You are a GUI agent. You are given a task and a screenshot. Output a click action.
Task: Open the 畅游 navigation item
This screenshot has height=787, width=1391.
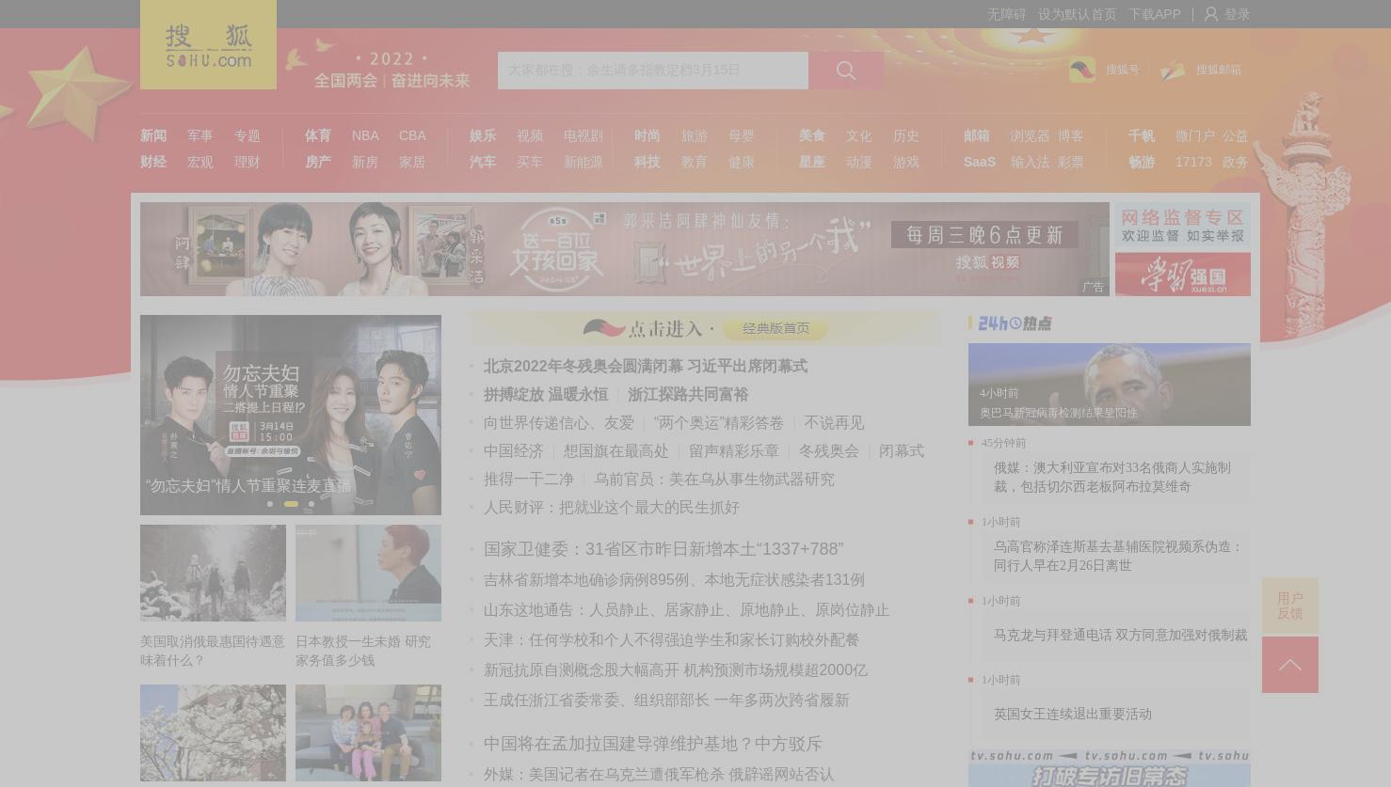coord(1142,162)
